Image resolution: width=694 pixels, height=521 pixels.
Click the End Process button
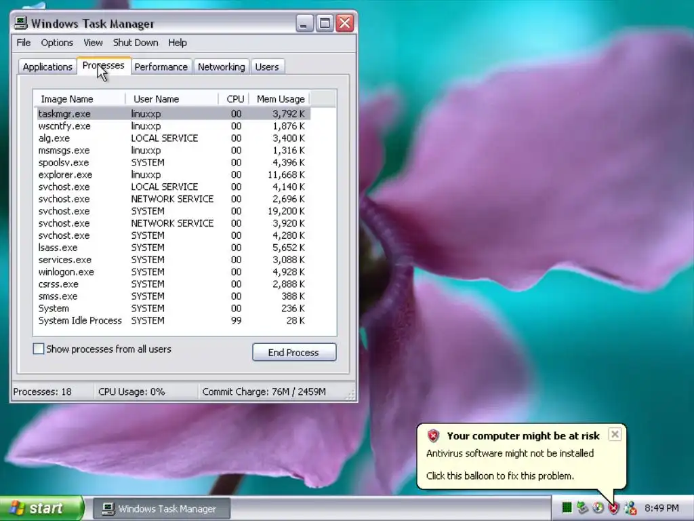pos(294,352)
